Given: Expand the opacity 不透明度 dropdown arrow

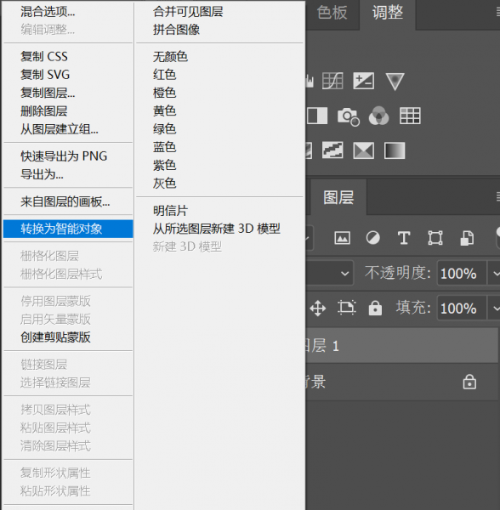Looking at the screenshot, I should [494, 273].
